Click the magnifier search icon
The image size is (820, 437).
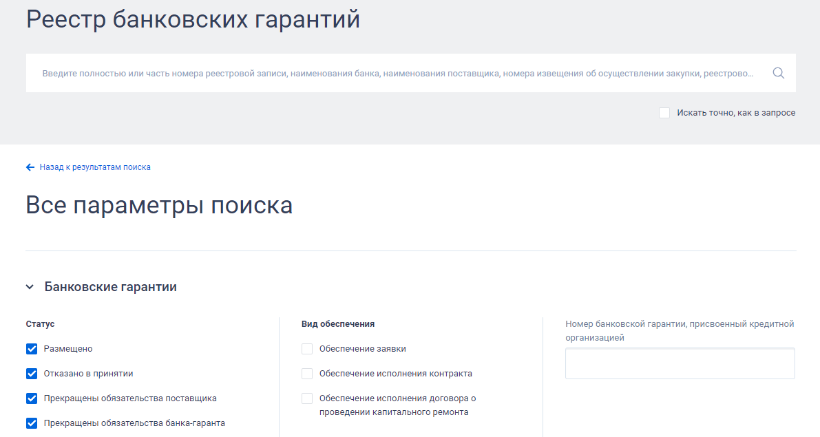[x=778, y=73]
